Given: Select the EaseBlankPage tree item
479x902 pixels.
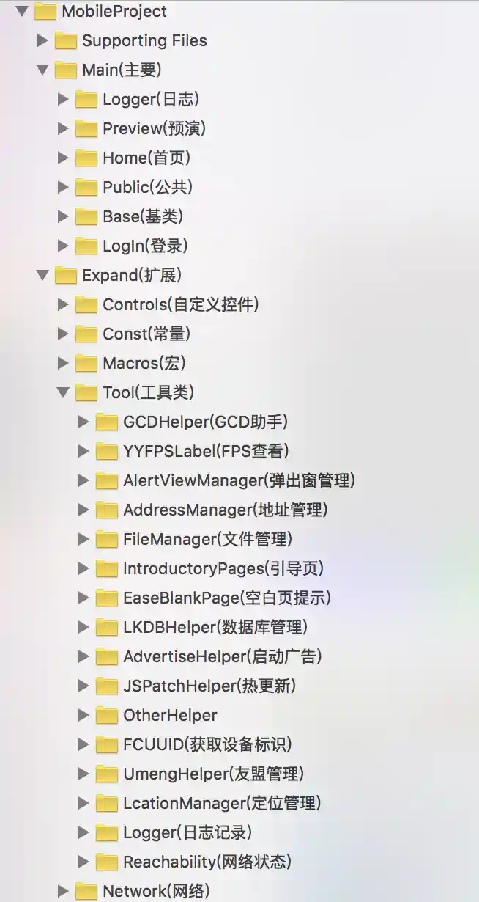Looking at the screenshot, I should pos(227,598).
